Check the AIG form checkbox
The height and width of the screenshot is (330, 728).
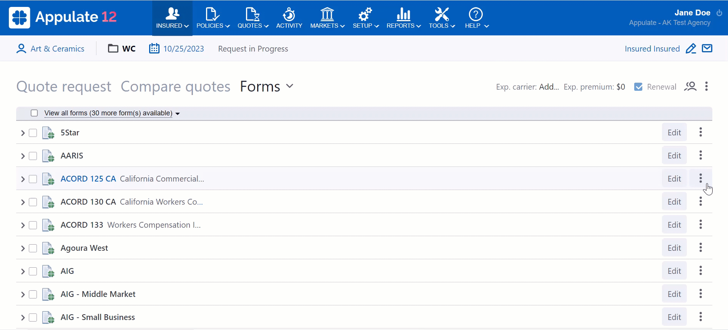pyautogui.click(x=33, y=271)
